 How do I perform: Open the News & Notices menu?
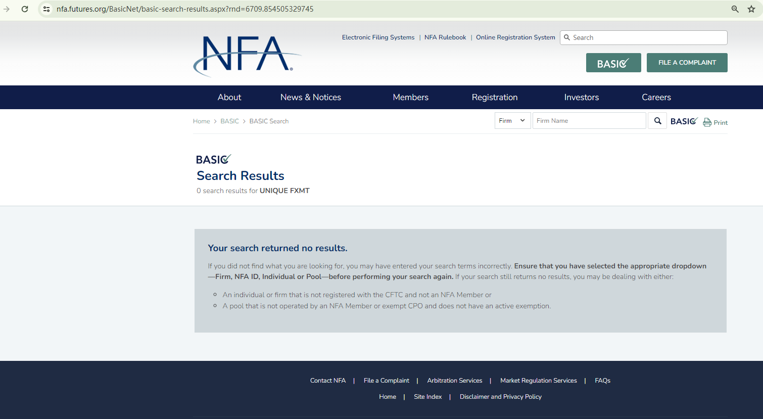point(311,98)
